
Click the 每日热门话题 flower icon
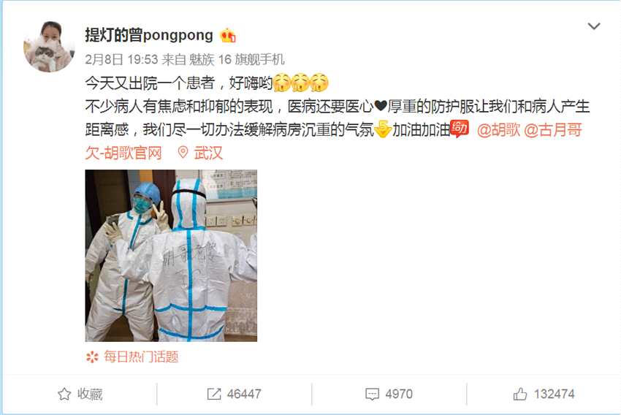click(x=92, y=357)
